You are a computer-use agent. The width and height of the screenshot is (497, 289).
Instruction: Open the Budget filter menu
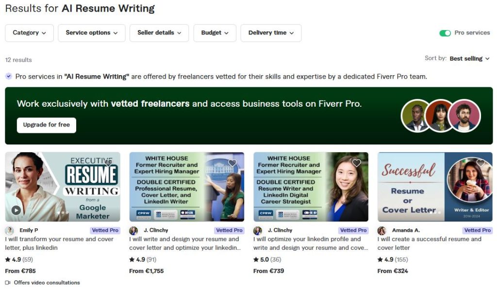coord(215,33)
